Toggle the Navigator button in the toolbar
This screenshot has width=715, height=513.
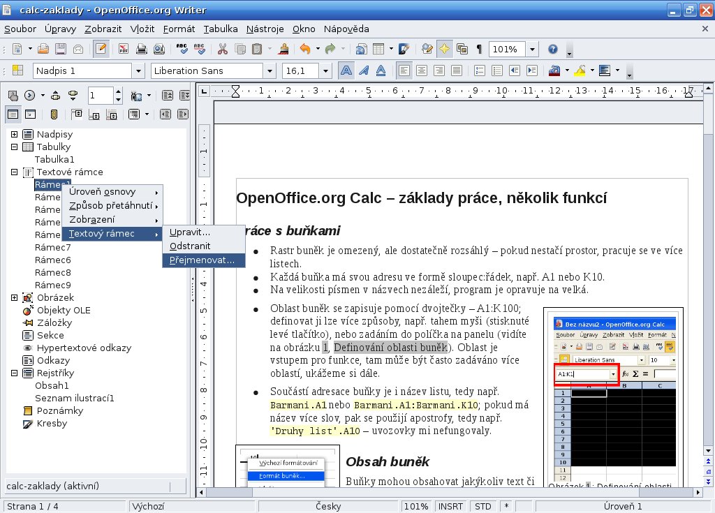(445, 49)
